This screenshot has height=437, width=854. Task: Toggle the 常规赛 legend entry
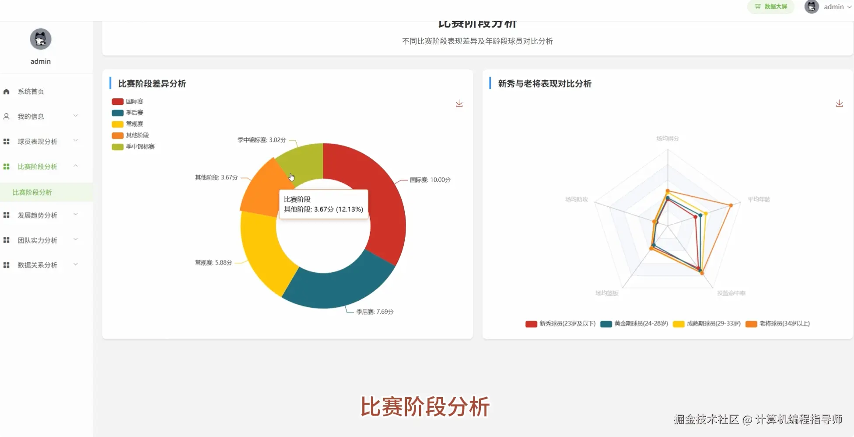click(x=127, y=124)
